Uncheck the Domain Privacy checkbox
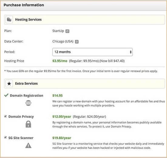Viewport: 167px width, 158px height. (x=5, y=116)
